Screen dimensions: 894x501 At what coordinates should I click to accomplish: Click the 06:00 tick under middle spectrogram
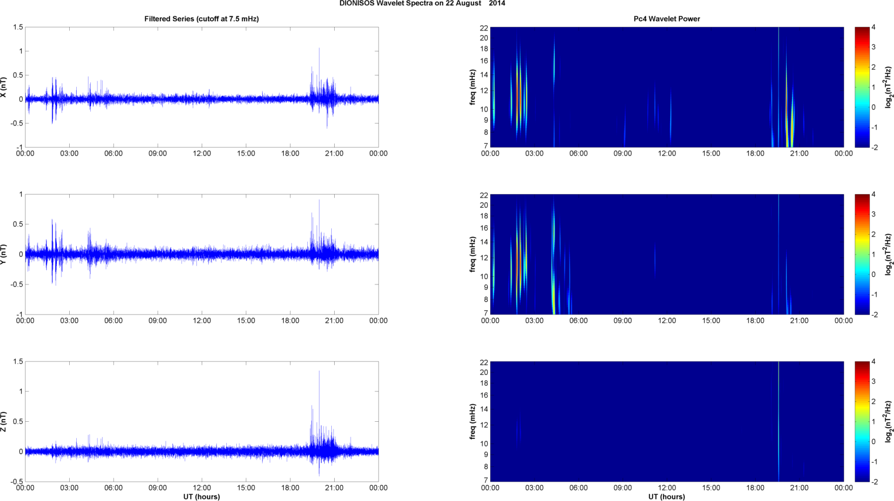click(x=578, y=321)
